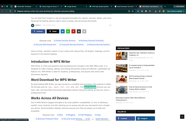This screenshot has height=121, width=186.
Task: Open author William-1 avatar
Action: [x=33, y=25]
